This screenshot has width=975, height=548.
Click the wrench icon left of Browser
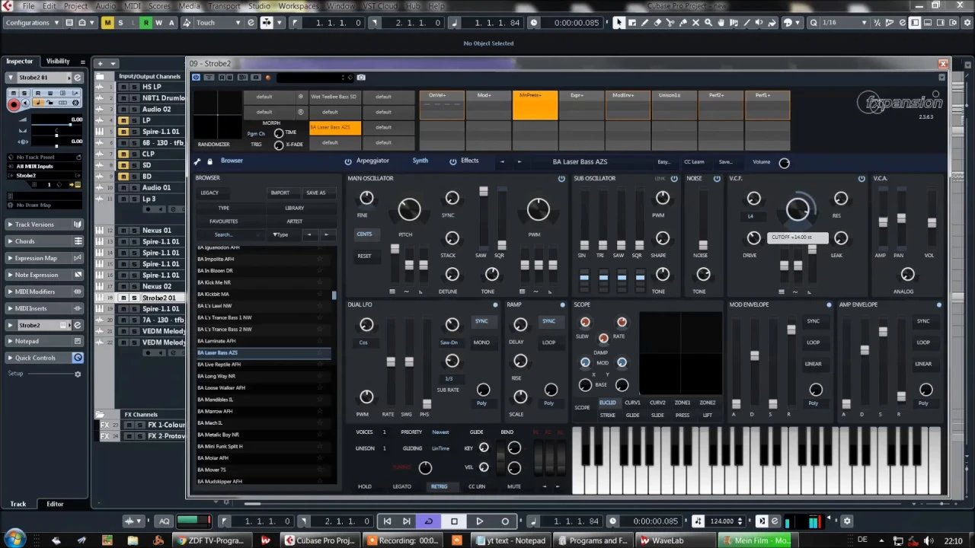click(x=197, y=161)
